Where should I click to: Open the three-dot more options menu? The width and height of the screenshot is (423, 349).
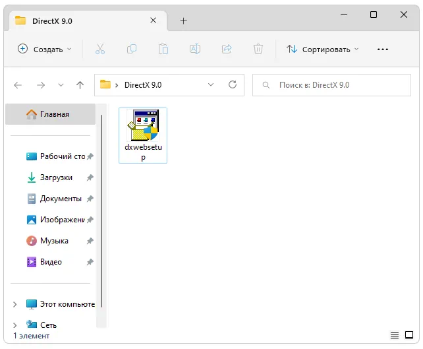tap(383, 49)
